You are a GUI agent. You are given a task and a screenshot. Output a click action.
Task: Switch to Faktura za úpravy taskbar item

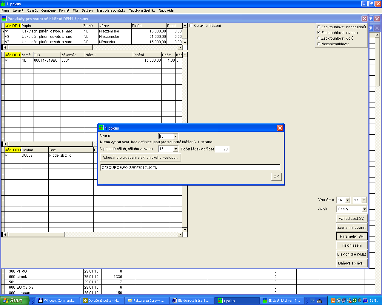pos(147,301)
